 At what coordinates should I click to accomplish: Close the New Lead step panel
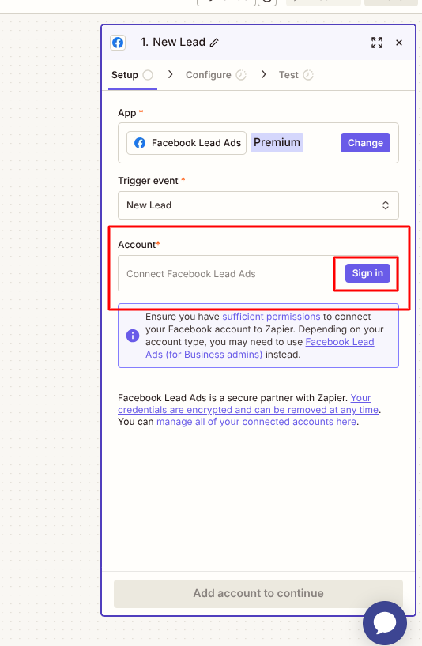(399, 43)
